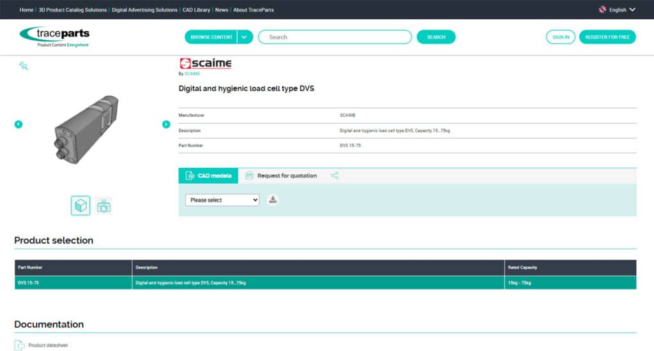Viewport: 654px width, 351px height.
Task: Select the DVS 15-75 part number cell in table
Action: 73,283
